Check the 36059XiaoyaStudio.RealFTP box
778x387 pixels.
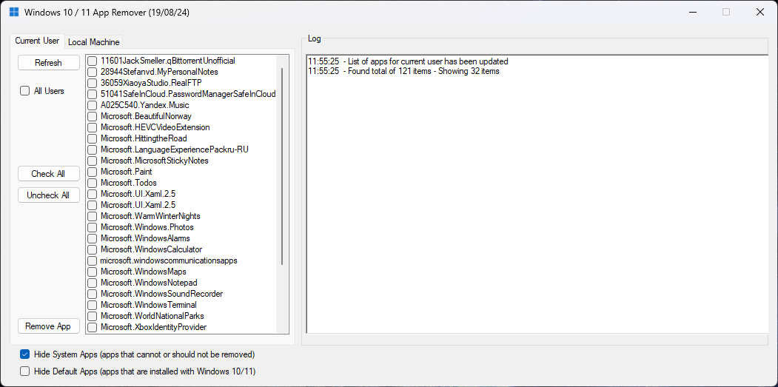92,83
